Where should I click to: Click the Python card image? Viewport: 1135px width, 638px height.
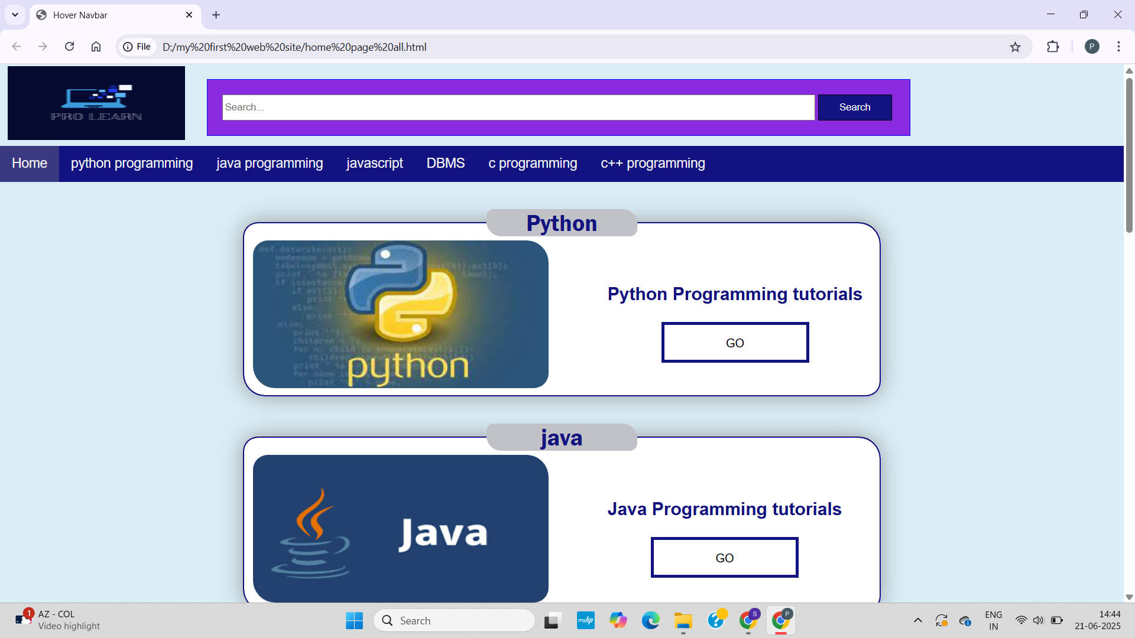pos(401,314)
